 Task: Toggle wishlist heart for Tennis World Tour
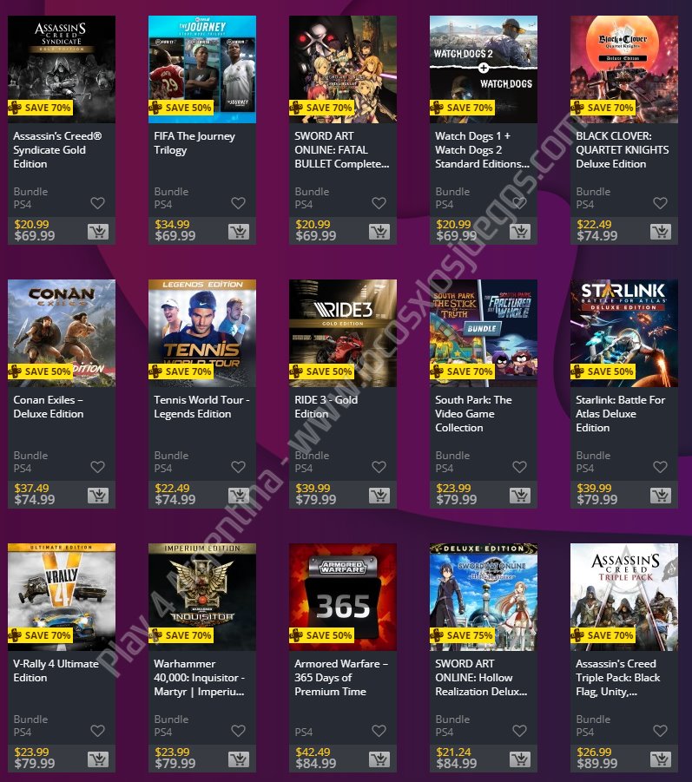pyautogui.click(x=239, y=467)
